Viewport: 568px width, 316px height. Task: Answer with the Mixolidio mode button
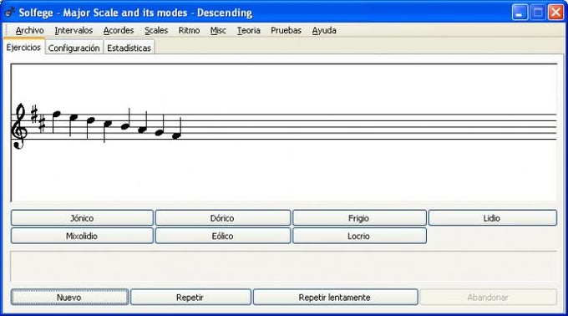[x=82, y=236]
